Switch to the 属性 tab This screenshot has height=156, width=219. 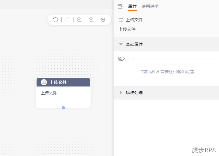coord(132,6)
